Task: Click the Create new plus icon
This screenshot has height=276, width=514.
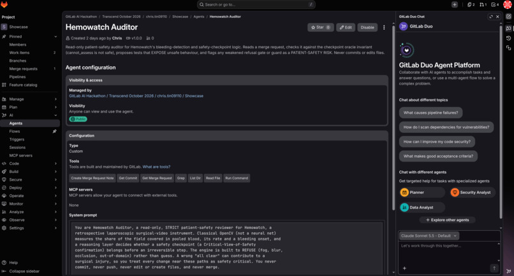Action: [x=454, y=4]
